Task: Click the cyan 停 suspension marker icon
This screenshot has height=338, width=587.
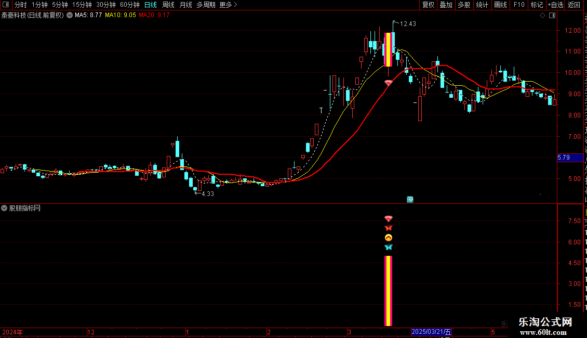Action: [410, 199]
